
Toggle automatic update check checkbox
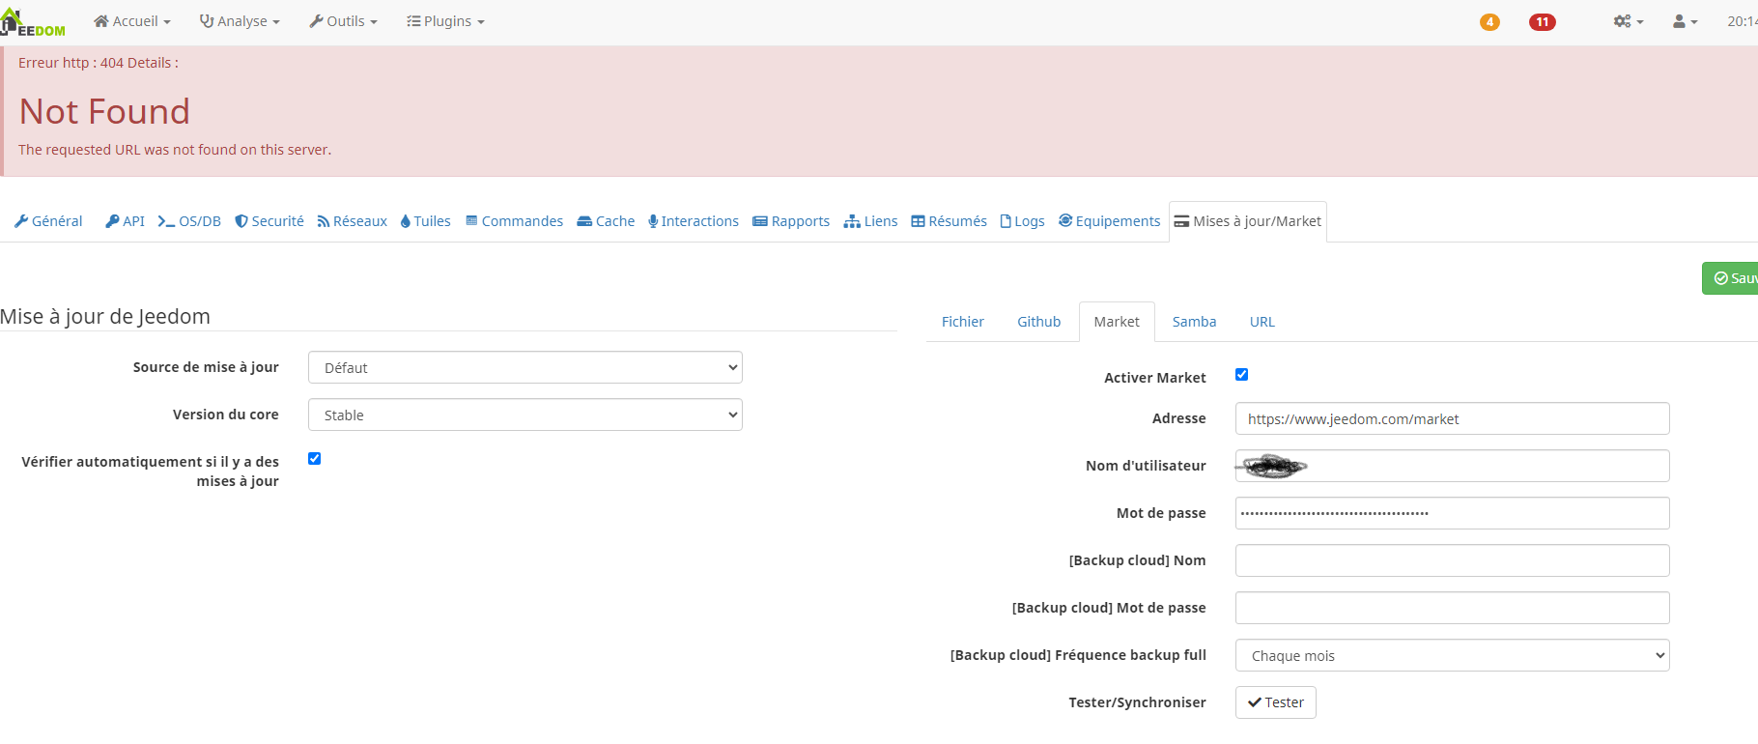[x=315, y=459]
